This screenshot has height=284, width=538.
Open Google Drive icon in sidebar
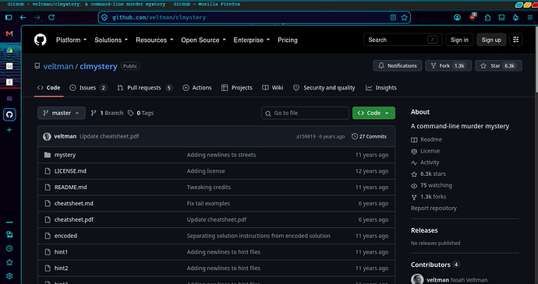[9, 50]
